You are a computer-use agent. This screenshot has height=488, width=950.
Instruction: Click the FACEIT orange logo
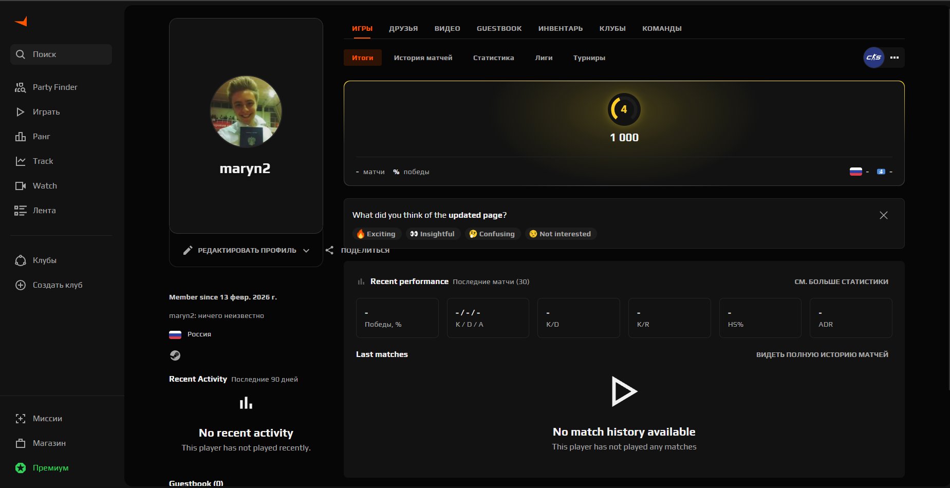pos(21,21)
